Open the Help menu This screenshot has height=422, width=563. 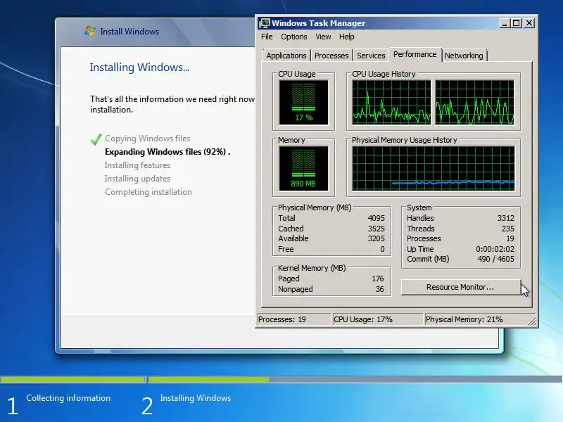click(346, 37)
